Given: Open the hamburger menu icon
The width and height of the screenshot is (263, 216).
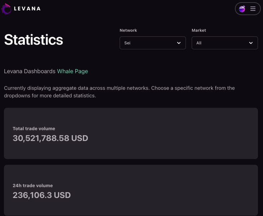Looking at the screenshot, I should [x=253, y=9].
